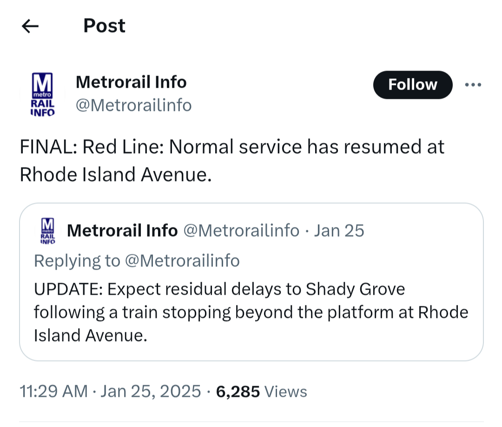
Task: Click the "Jan 25, 2025" post date
Action: [x=151, y=391]
